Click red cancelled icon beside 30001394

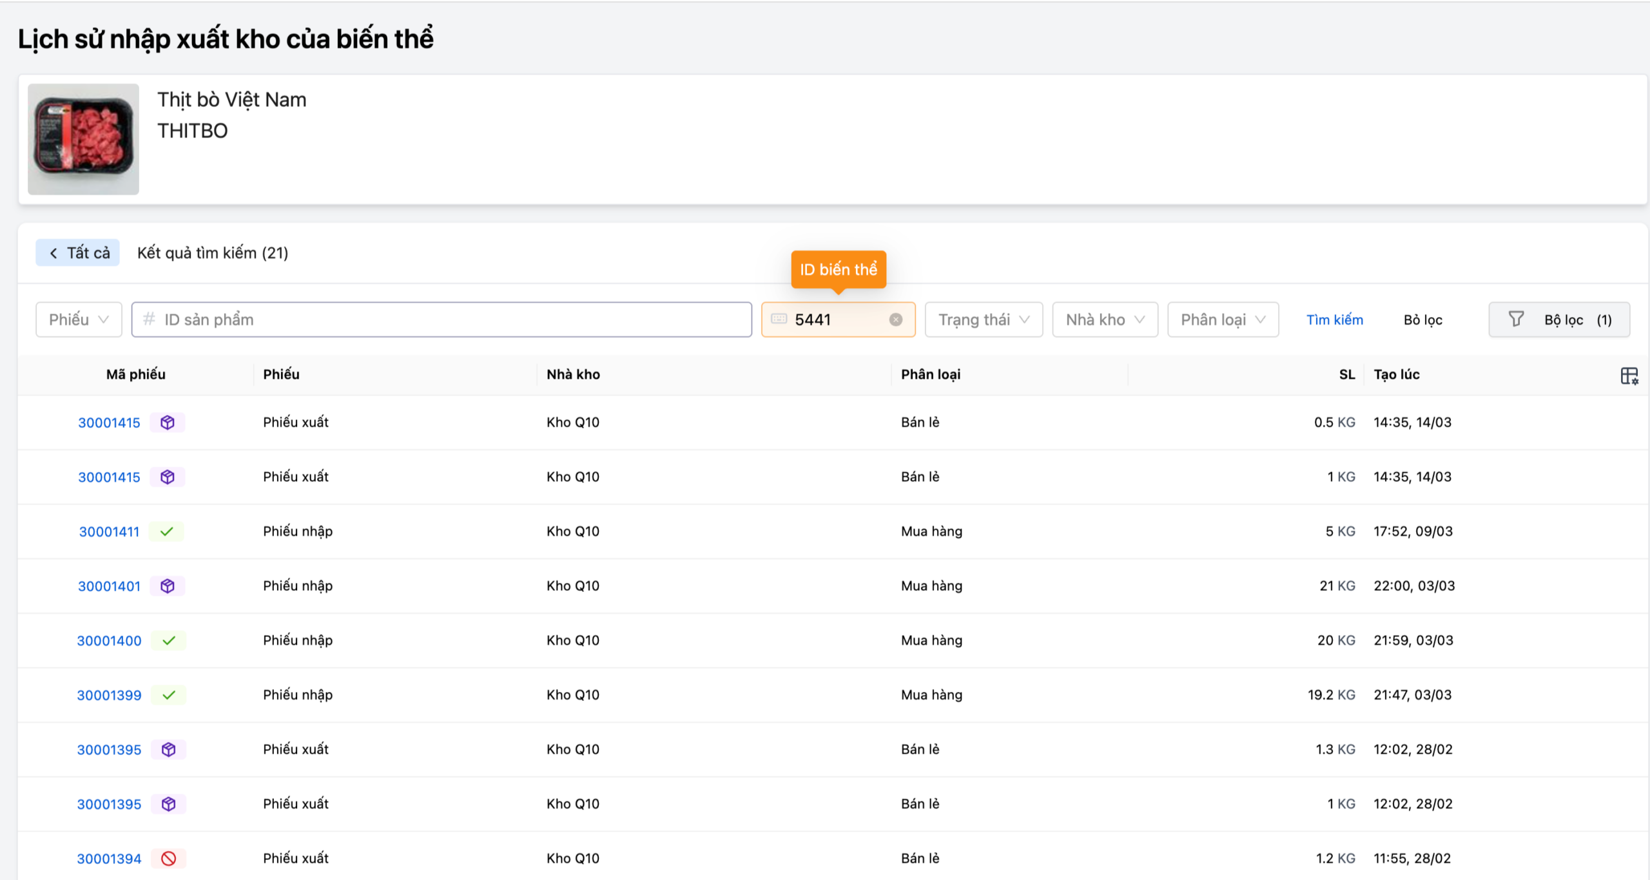(168, 858)
